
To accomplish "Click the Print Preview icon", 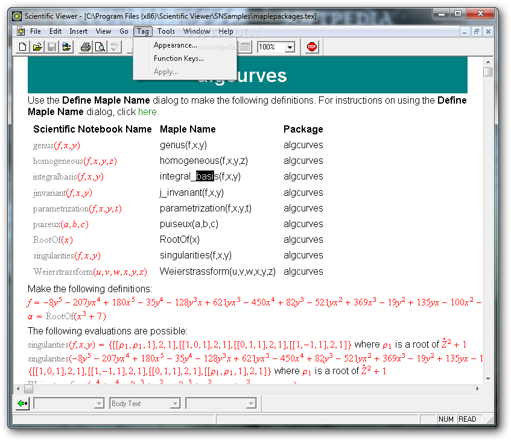I will coord(100,47).
